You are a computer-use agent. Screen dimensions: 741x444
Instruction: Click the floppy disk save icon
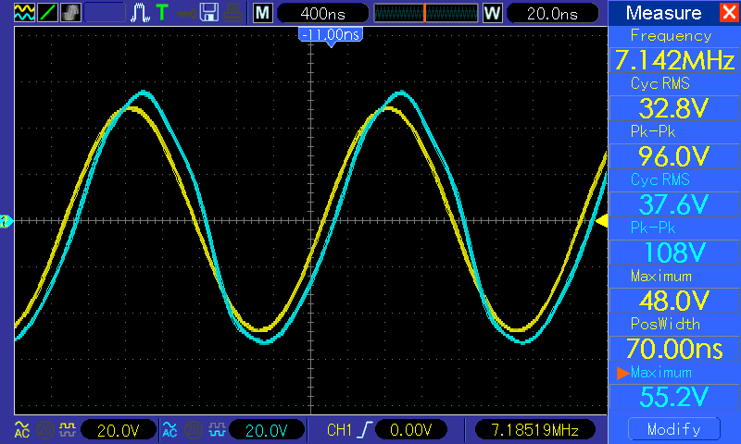tap(210, 13)
